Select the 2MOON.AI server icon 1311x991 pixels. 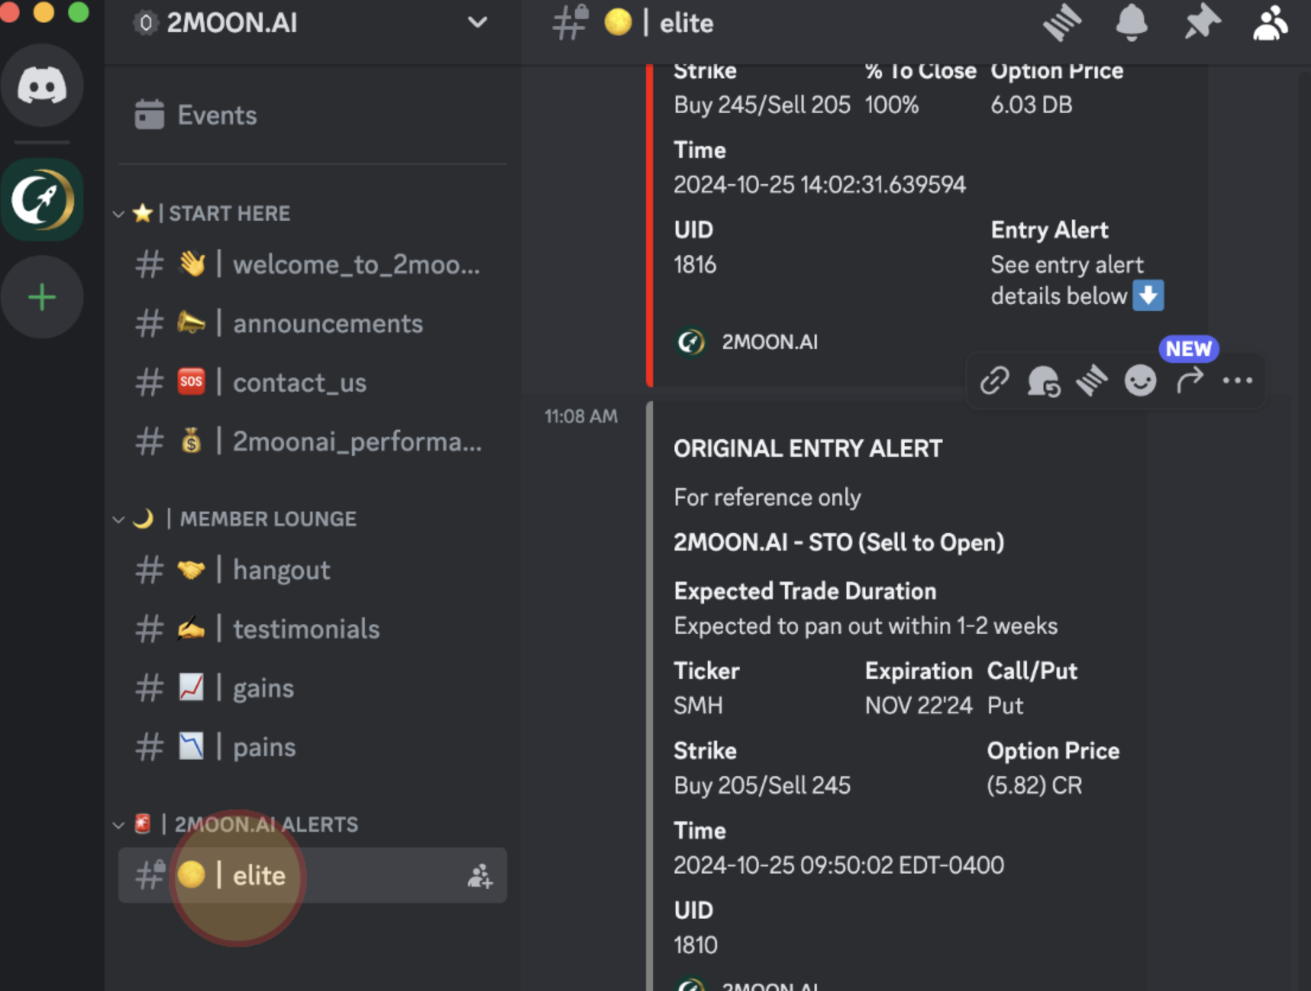[42, 200]
